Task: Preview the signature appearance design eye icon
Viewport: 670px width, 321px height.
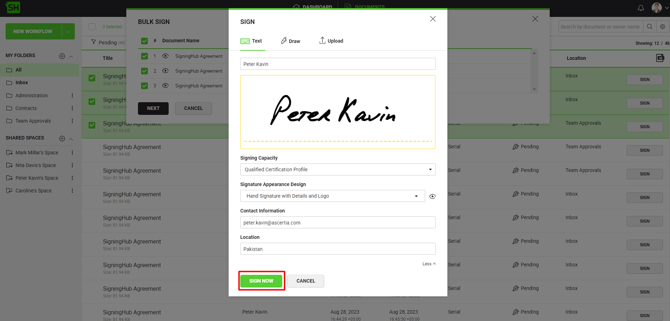Action: [x=432, y=196]
